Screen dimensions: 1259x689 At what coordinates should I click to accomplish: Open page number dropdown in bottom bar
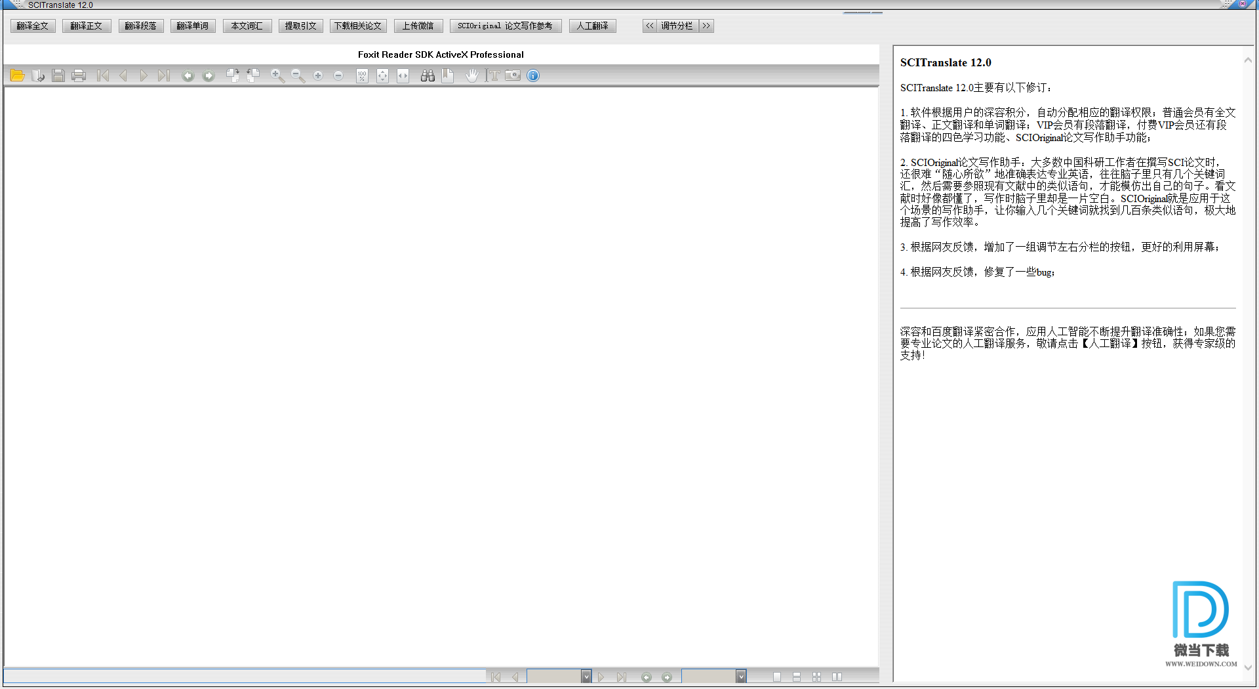[x=586, y=677]
